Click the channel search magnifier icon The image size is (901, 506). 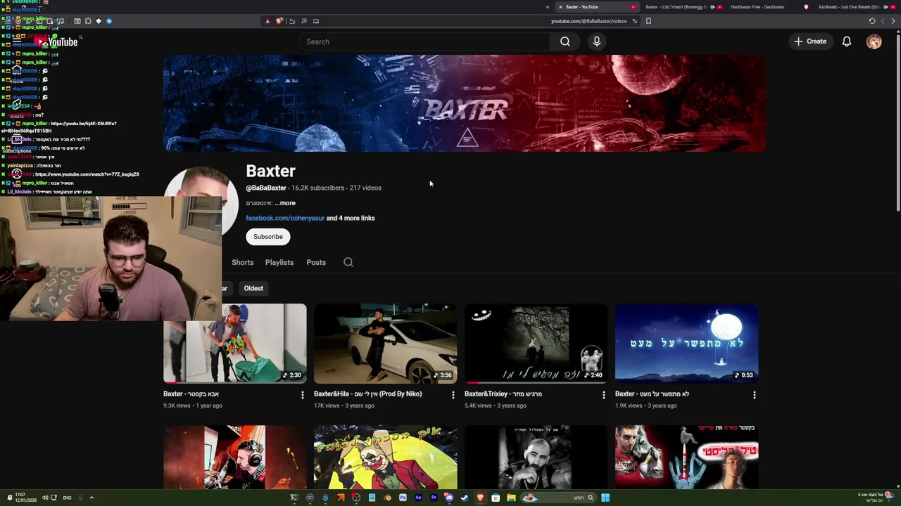[x=348, y=262]
